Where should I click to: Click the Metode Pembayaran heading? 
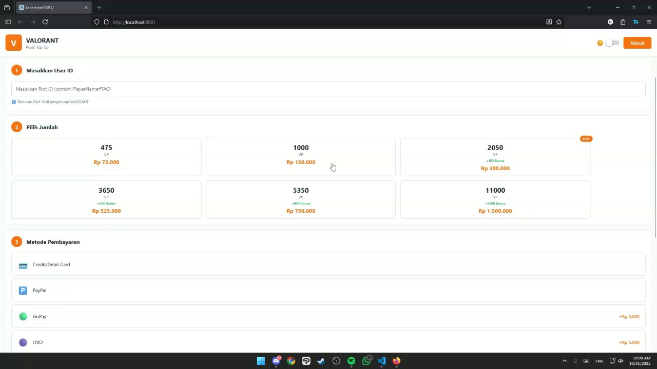point(53,242)
